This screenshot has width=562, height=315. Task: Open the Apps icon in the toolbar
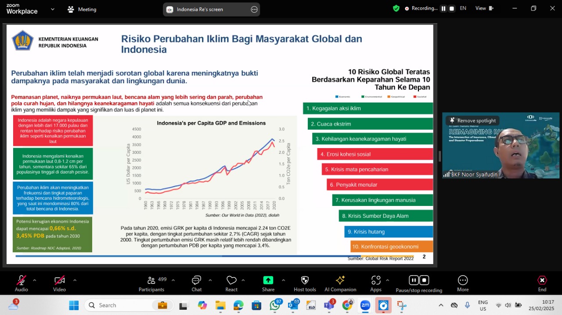pyautogui.click(x=376, y=280)
